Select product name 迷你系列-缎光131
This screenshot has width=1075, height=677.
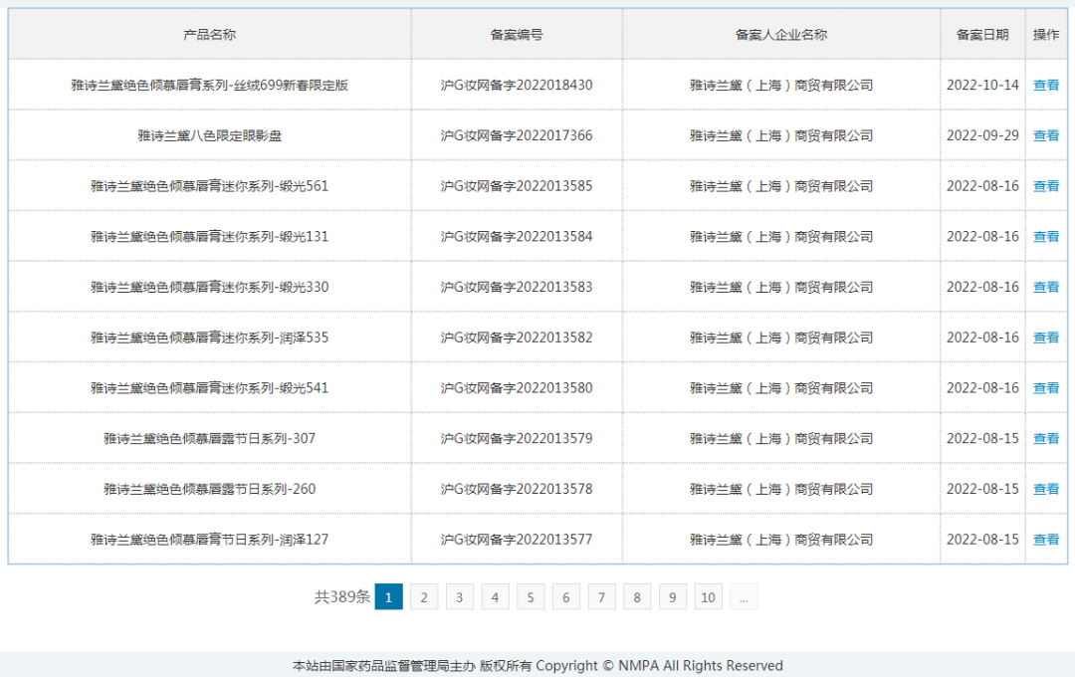click(210, 237)
